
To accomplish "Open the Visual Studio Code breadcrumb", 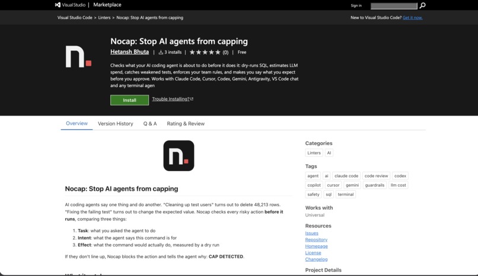I will coord(75,18).
